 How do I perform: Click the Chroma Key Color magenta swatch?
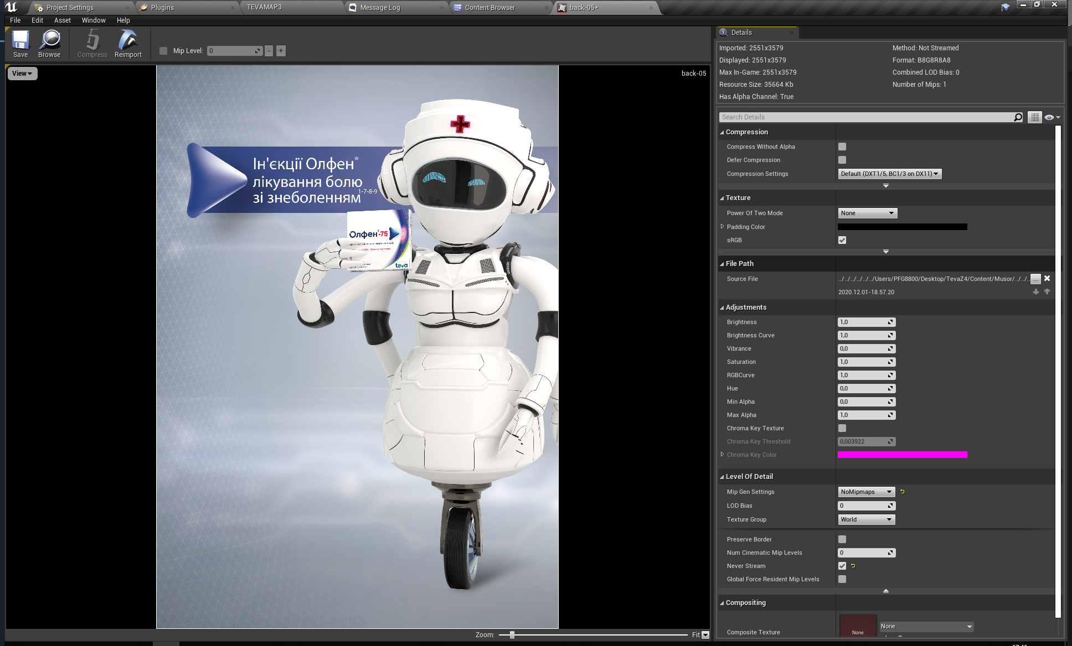point(903,455)
